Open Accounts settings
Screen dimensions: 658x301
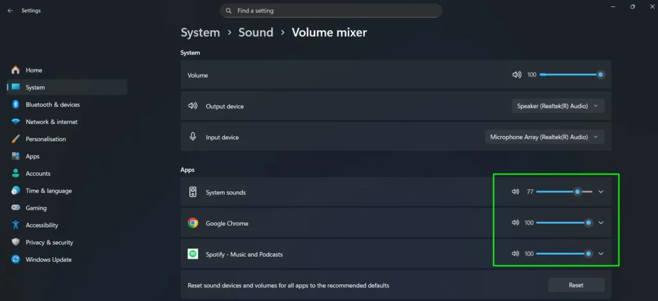[67, 173]
